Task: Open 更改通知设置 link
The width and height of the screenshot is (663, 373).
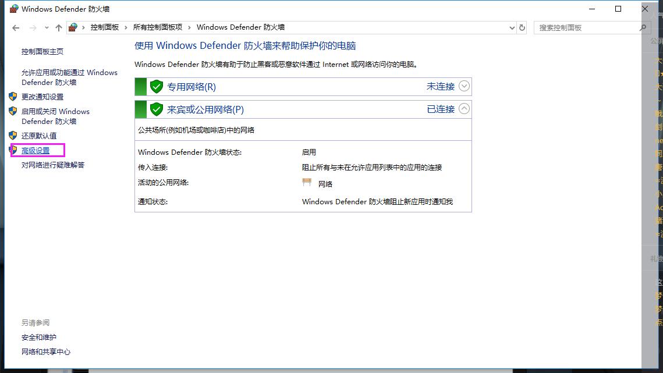Action: 42,97
